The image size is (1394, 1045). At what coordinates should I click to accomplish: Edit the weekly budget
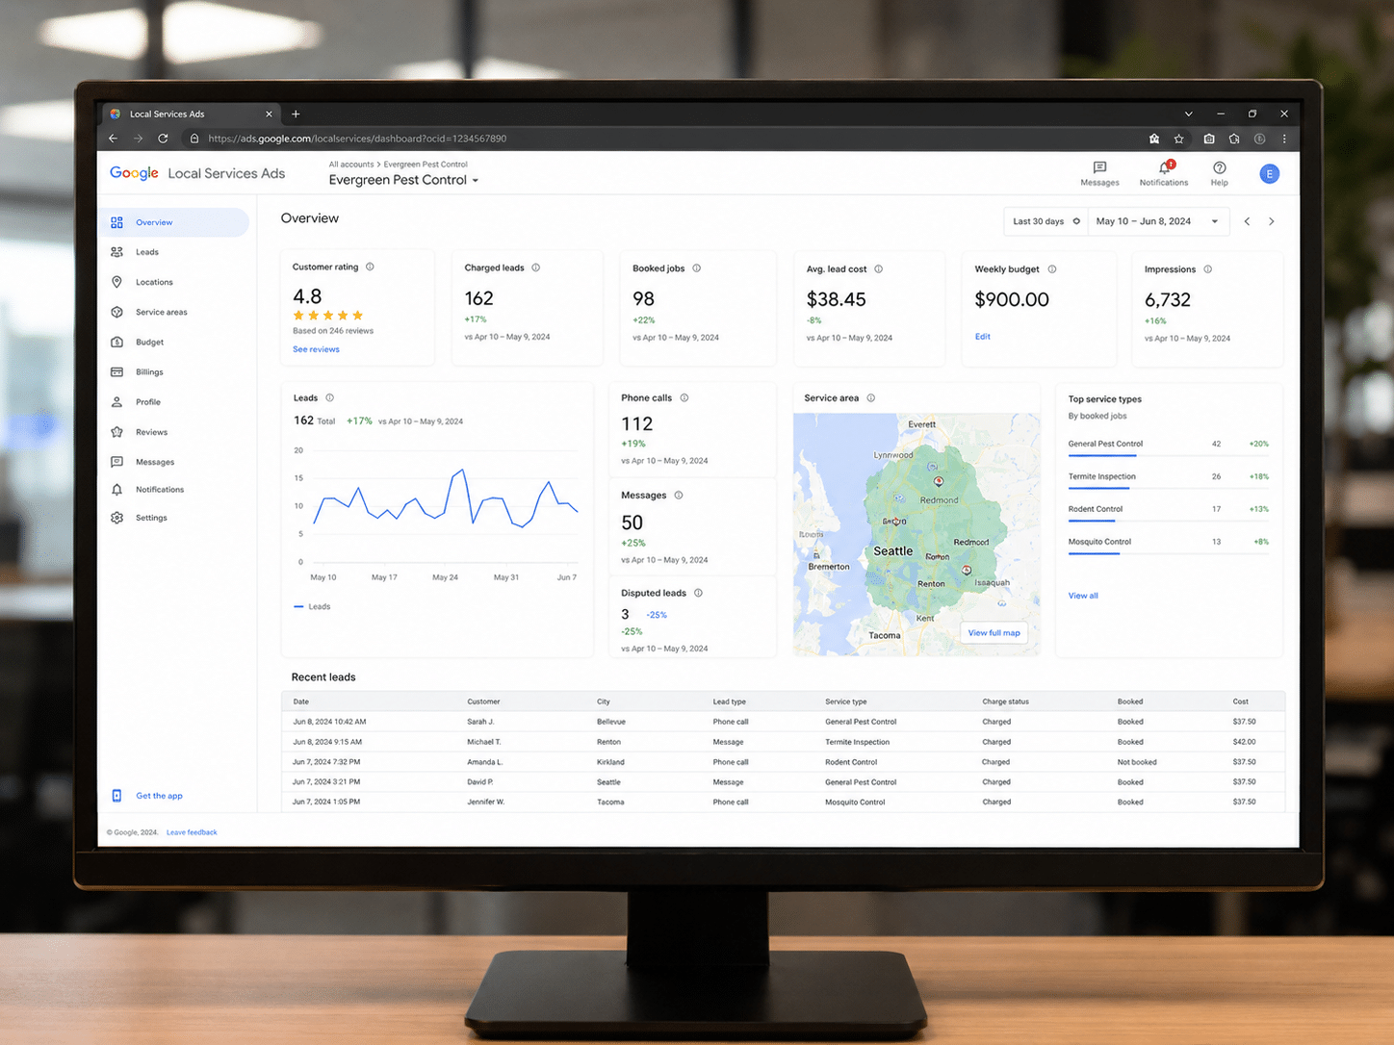point(982,337)
